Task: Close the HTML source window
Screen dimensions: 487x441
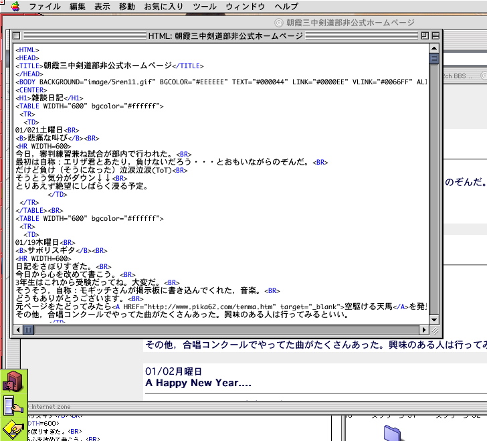Action: pyautogui.click(x=17, y=35)
